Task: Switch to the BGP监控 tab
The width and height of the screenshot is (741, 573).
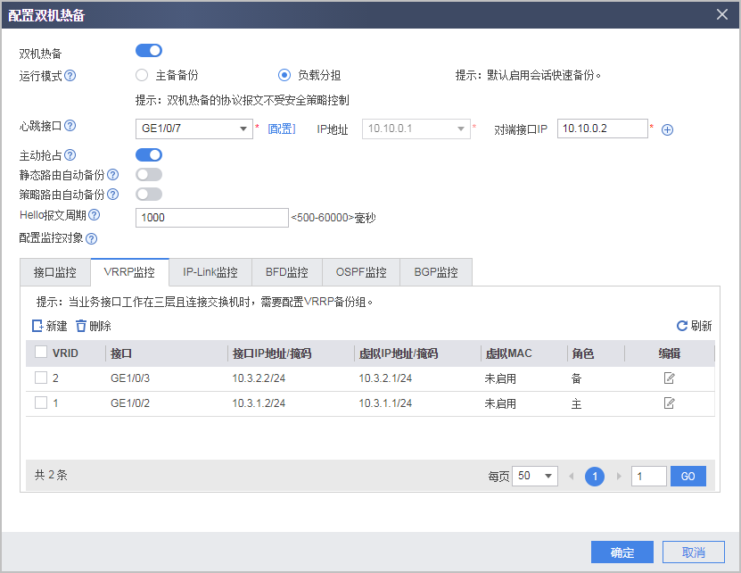Action: pos(436,272)
